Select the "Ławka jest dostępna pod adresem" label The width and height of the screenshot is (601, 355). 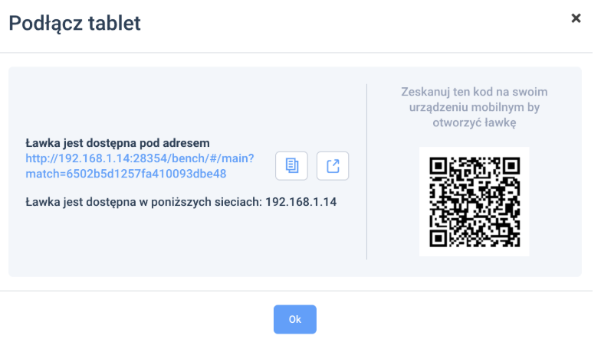click(117, 143)
